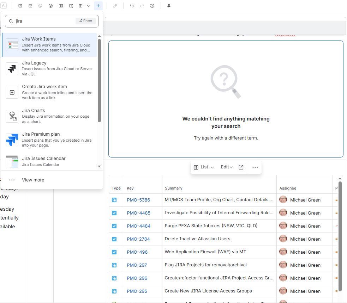Image resolution: width=347 pixels, height=303 pixels.
Task: Insert a column layout from the toolbar
Action: click(x=61, y=6)
